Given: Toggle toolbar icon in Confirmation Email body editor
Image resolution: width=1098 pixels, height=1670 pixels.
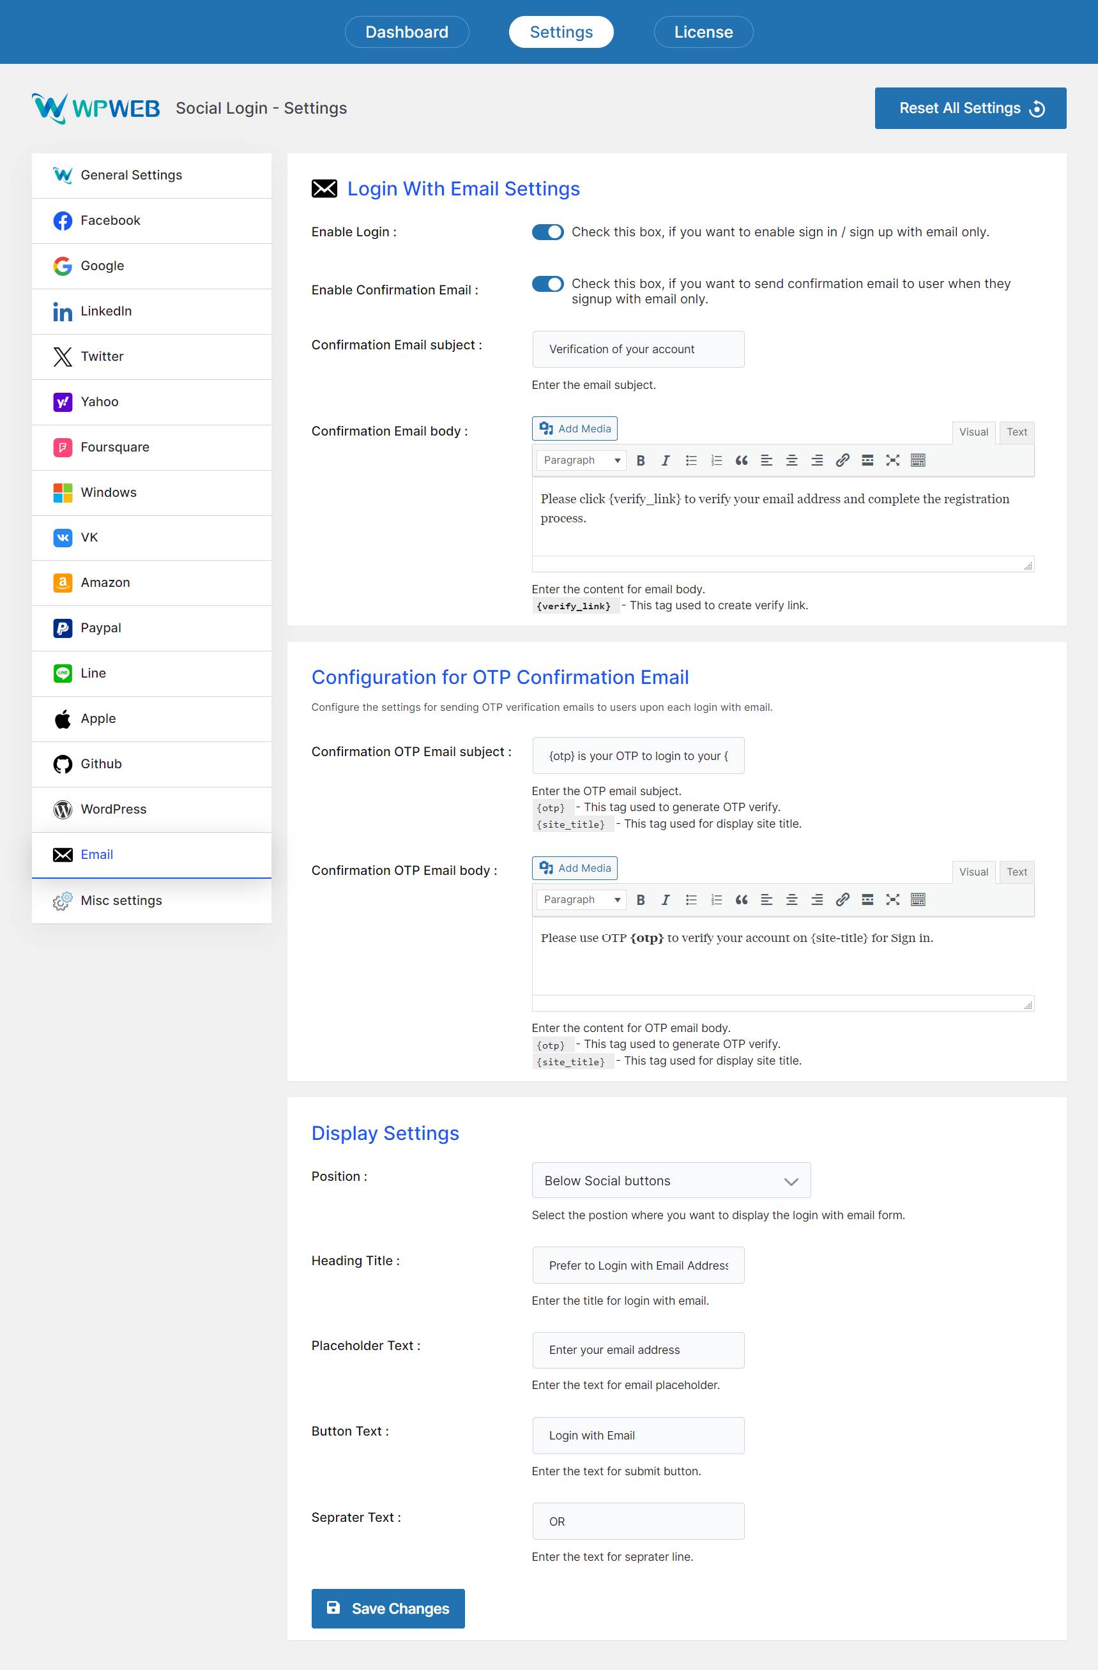Looking at the screenshot, I should (918, 460).
